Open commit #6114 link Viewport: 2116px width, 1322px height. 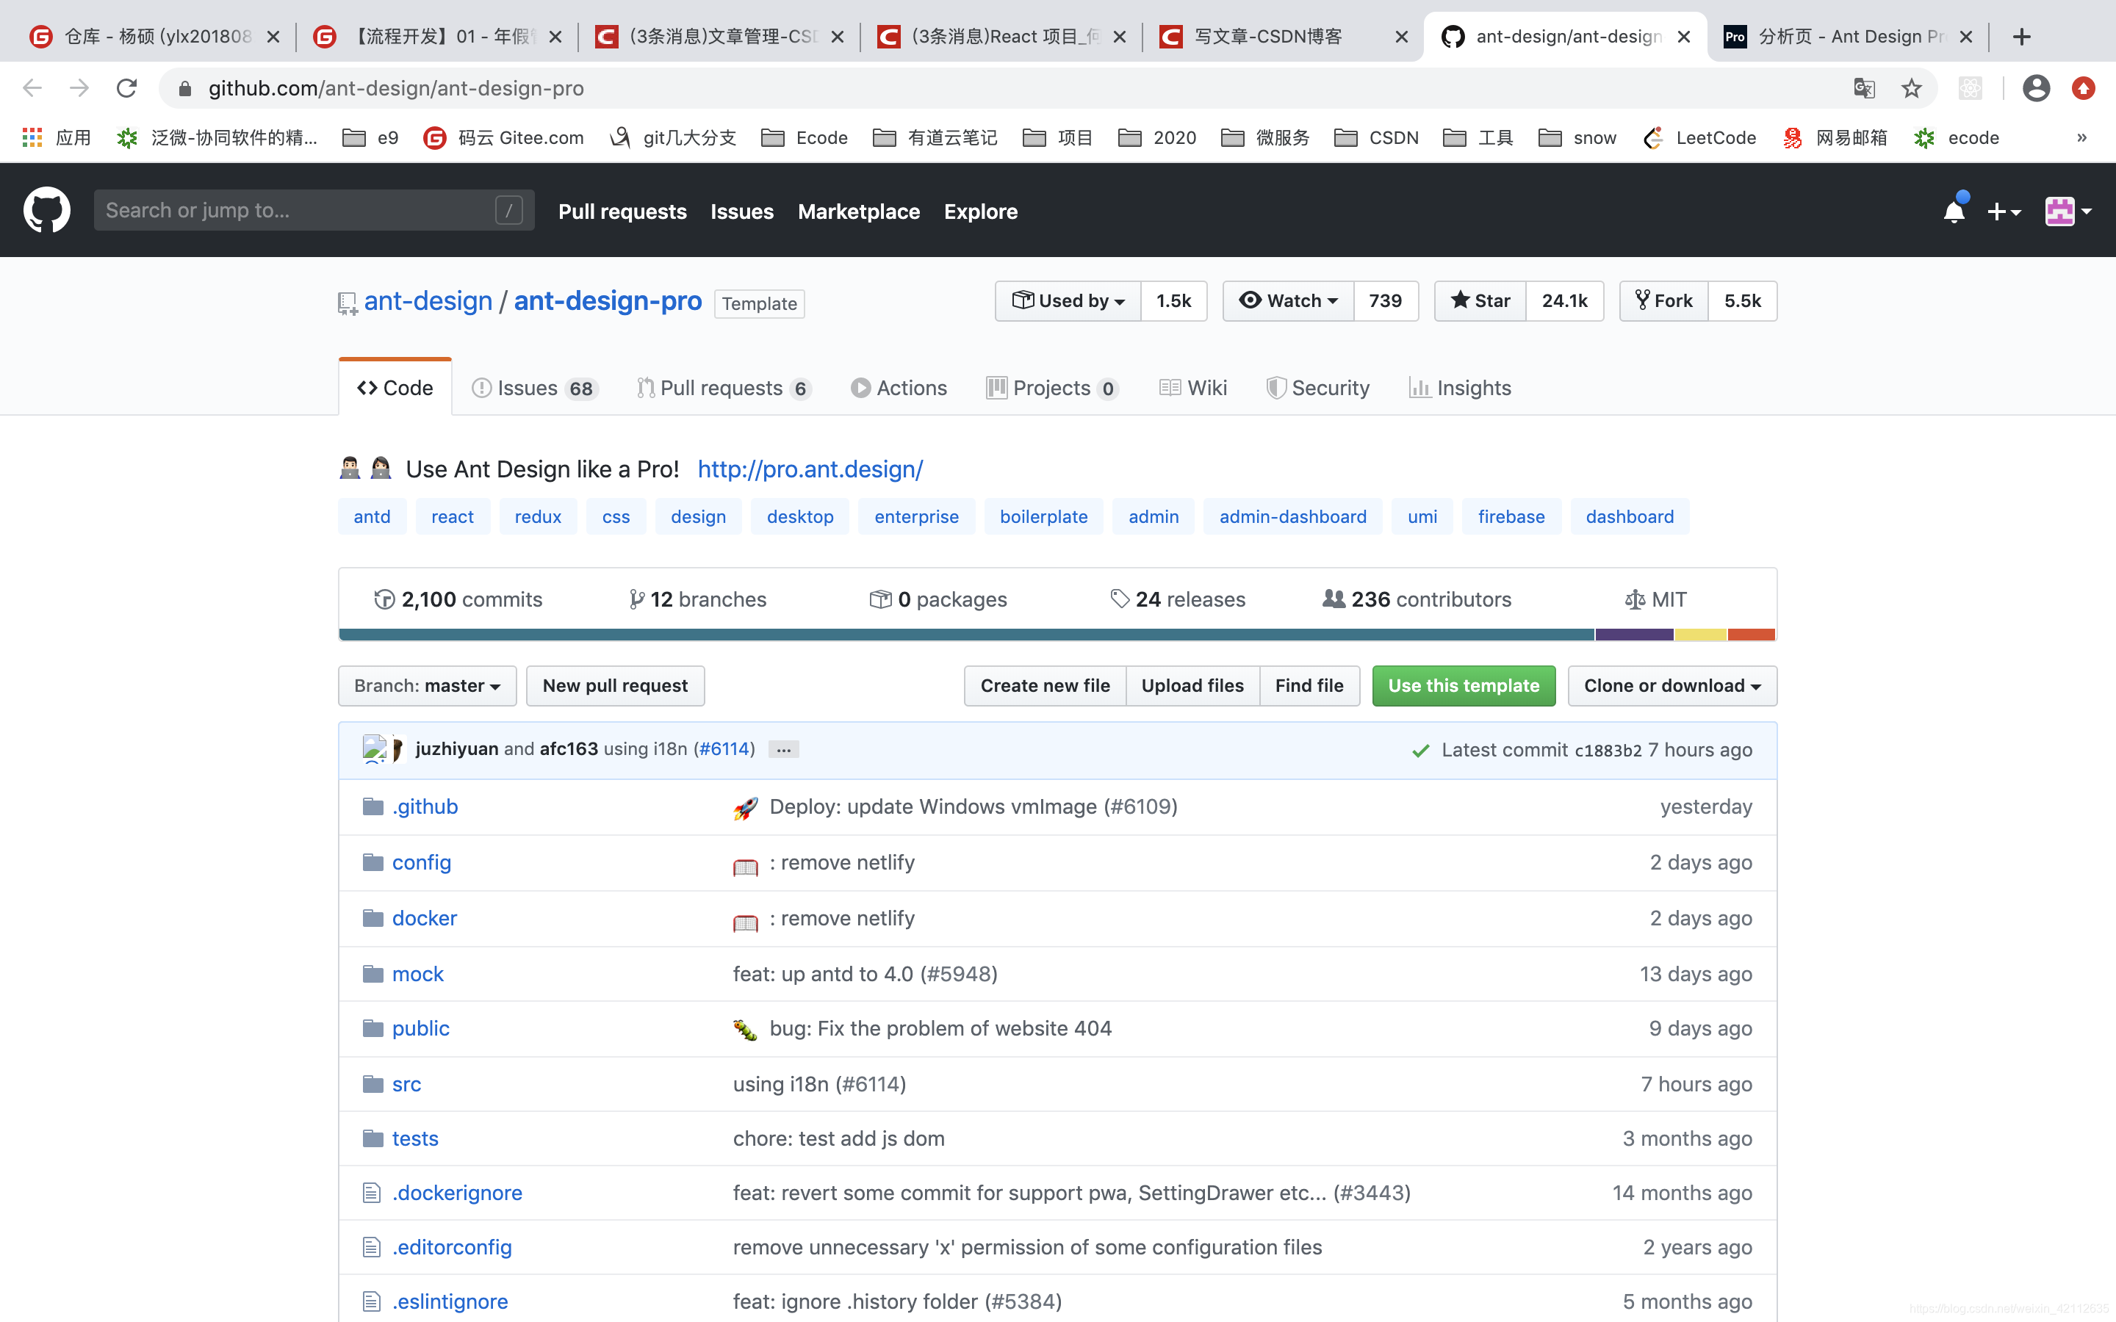724,749
